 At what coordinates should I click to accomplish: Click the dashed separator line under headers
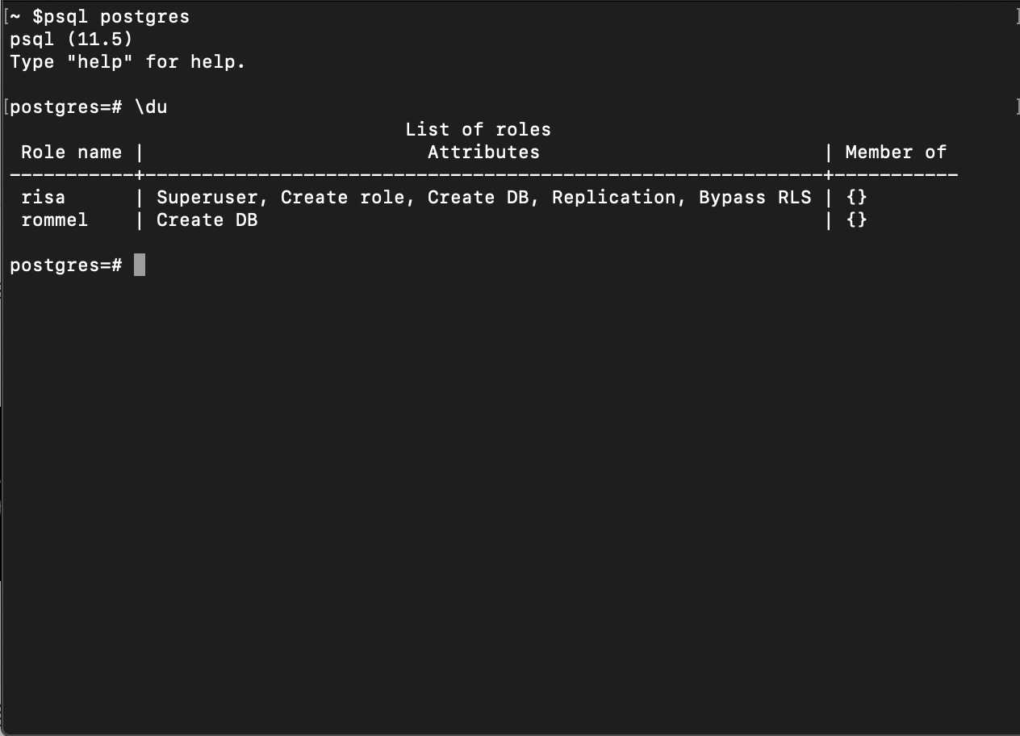tap(484, 174)
